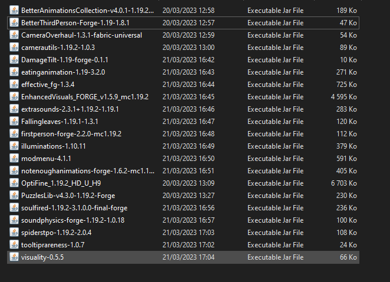Viewport: 390px width, 282px height.
Task: Click the jar icon of DamageTilt-1.19-forge-0.1.1
Action: [14, 59]
